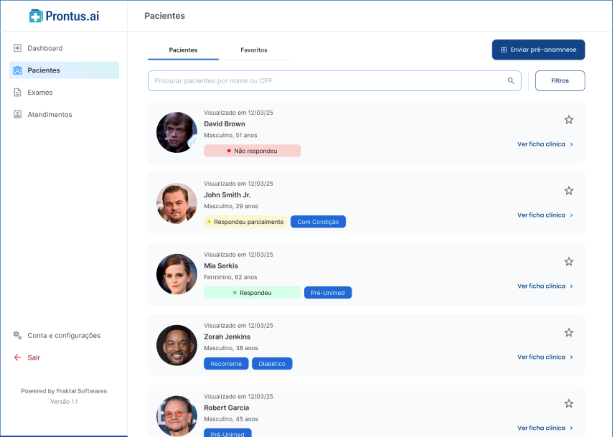Switch to the Pacientes tab

click(183, 50)
